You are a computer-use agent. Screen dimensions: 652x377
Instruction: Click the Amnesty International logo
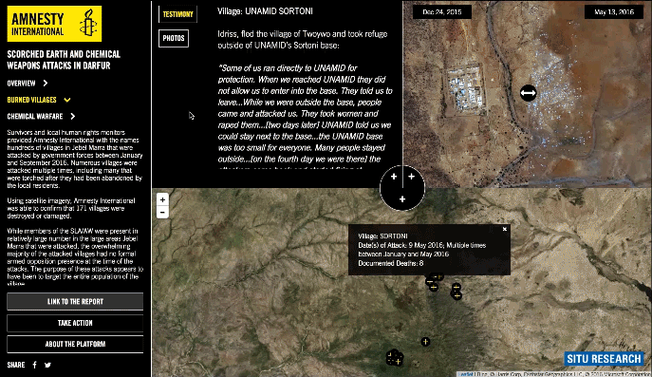tap(54, 24)
